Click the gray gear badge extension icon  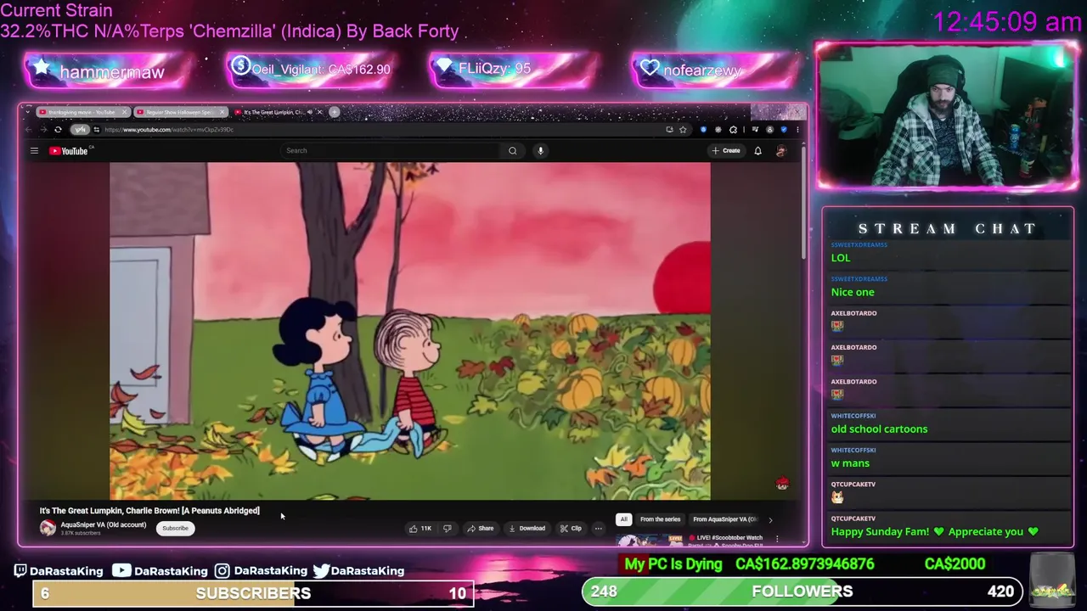click(718, 130)
